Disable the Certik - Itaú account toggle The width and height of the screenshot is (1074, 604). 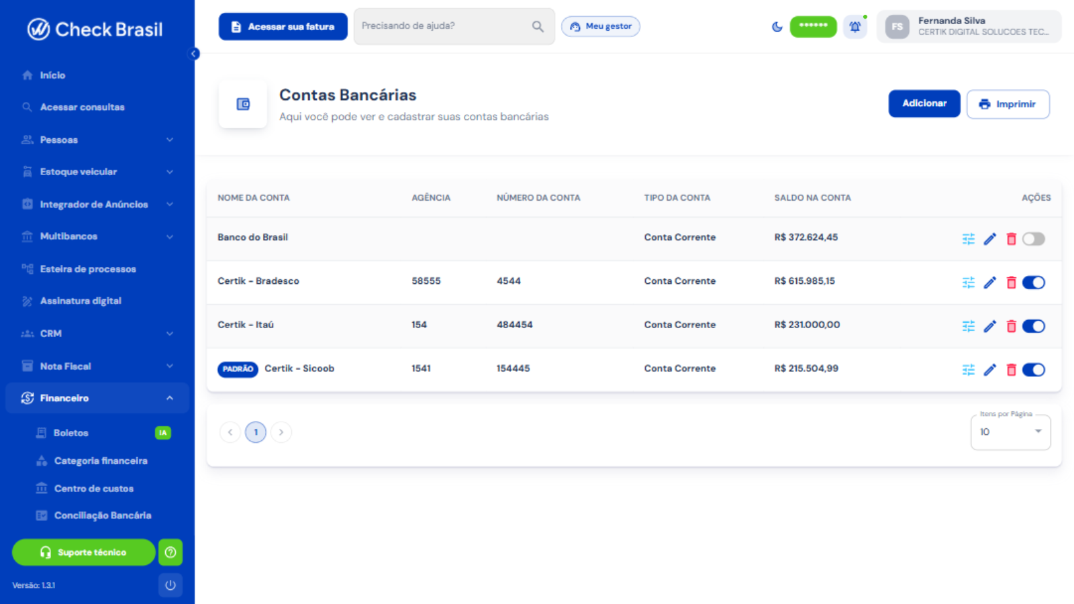[1034, 326]
